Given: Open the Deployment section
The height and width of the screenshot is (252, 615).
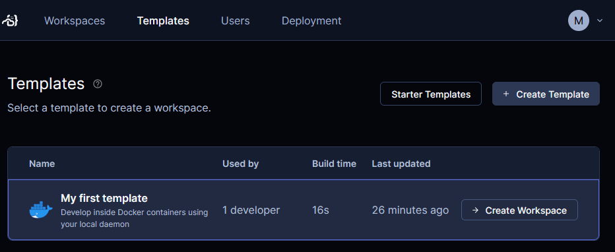Looking at the screenshot, I should [x=311, y=20].
